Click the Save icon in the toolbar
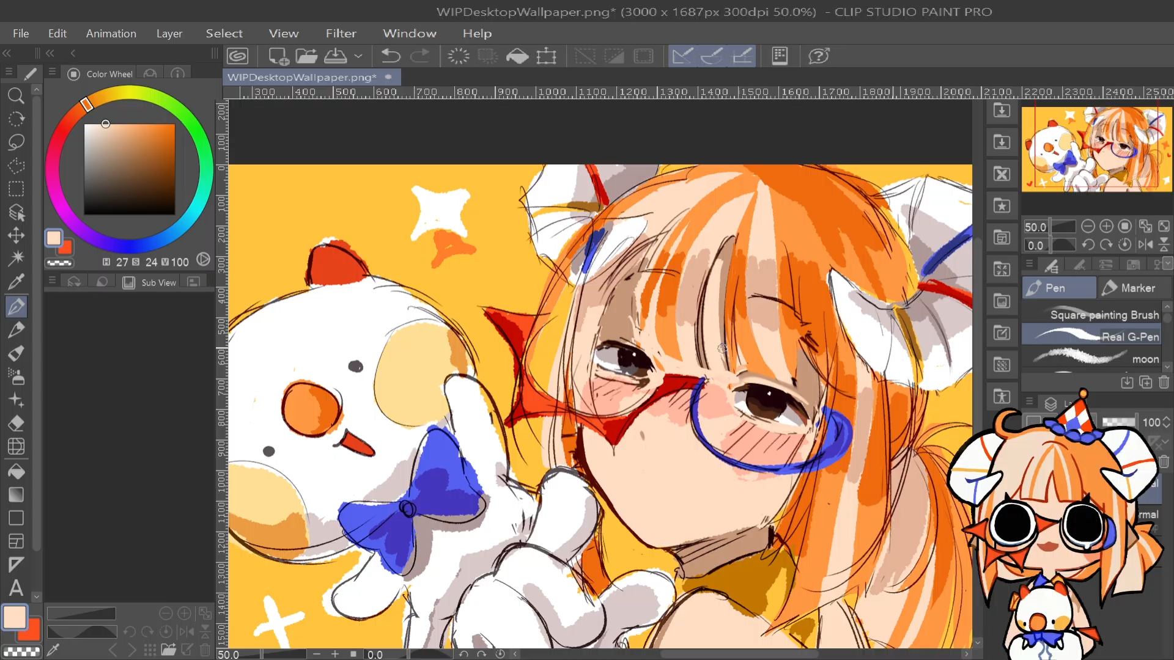This screenshot has height=660, width=1174. 335,56
